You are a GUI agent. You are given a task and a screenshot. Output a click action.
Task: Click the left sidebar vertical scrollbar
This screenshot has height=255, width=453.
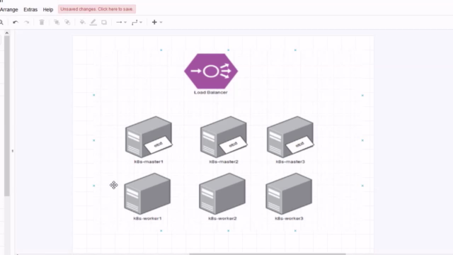click(7, 116)
